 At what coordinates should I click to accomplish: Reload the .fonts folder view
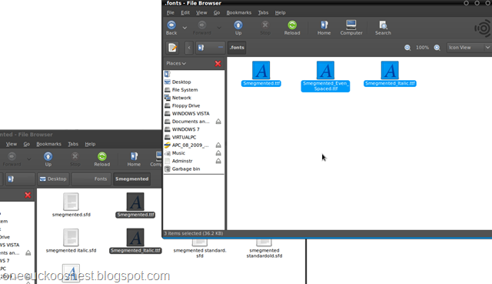[x=292, y=28]
